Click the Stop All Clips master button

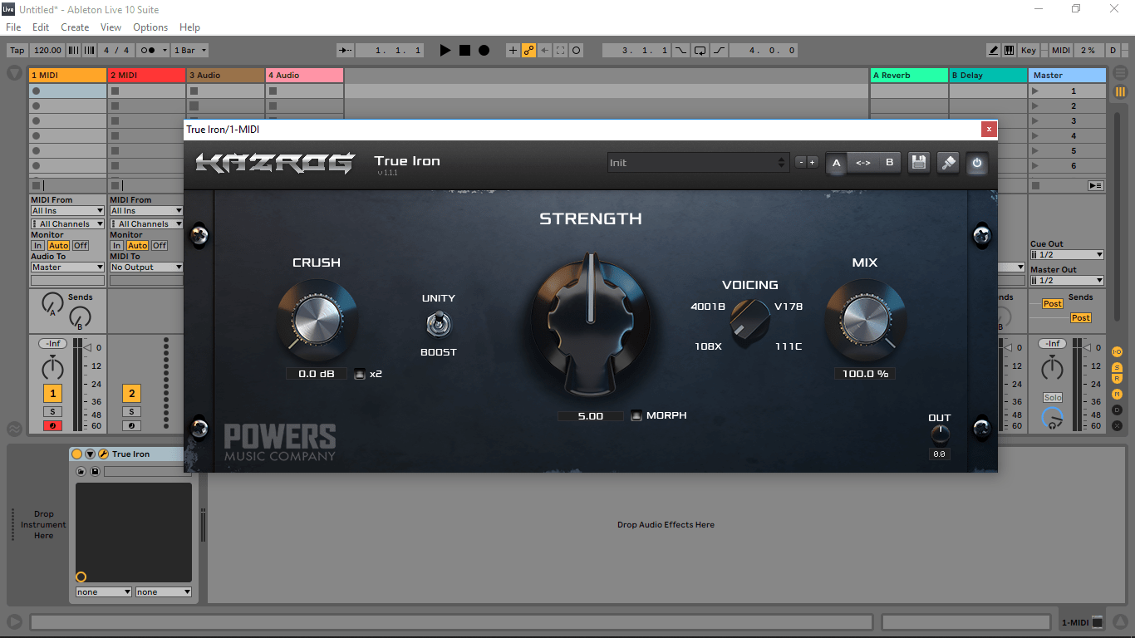click(1034, 185)
